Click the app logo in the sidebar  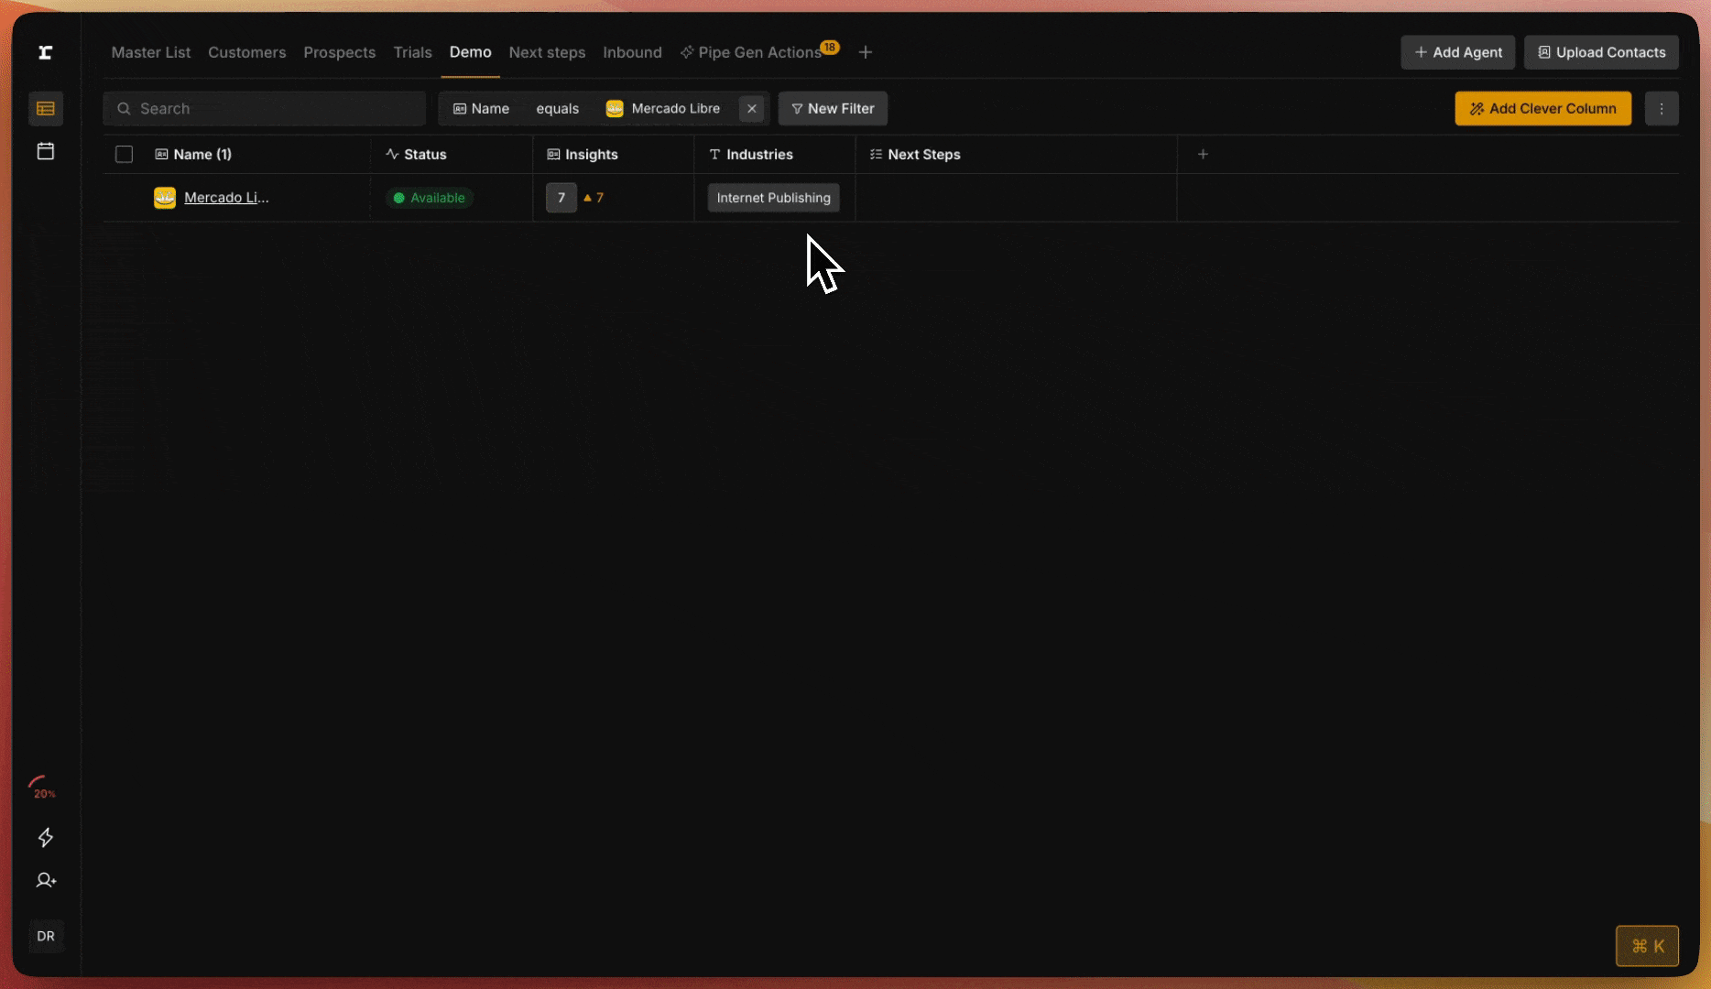click(x=45, y=52)
